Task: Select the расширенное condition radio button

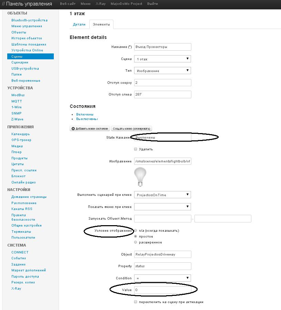Action: pyautogui.click(x=136, y=242)
